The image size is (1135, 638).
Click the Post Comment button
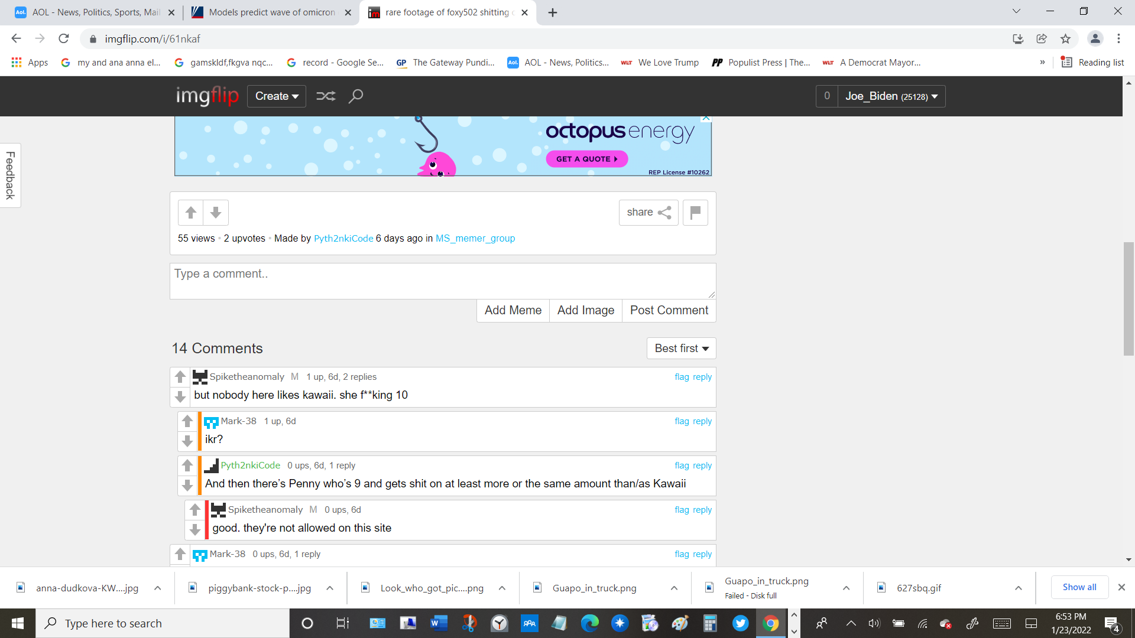tap(669, 311)
